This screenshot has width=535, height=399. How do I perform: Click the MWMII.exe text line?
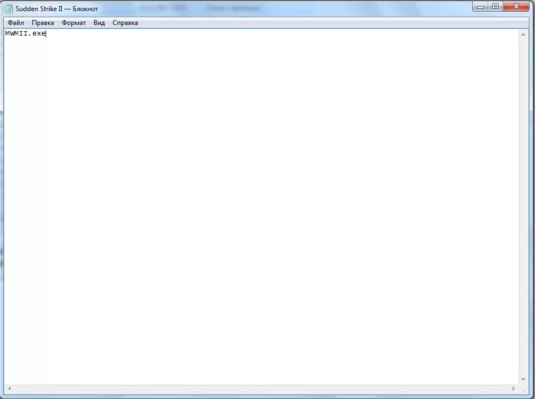pos(26,33)
